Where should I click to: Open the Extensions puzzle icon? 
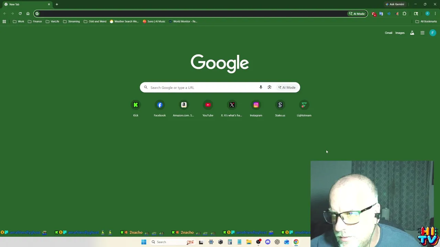(x=404, y=14)
